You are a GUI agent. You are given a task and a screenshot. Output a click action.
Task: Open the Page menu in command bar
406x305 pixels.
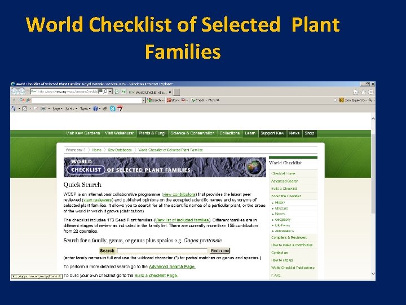point(57,108)
